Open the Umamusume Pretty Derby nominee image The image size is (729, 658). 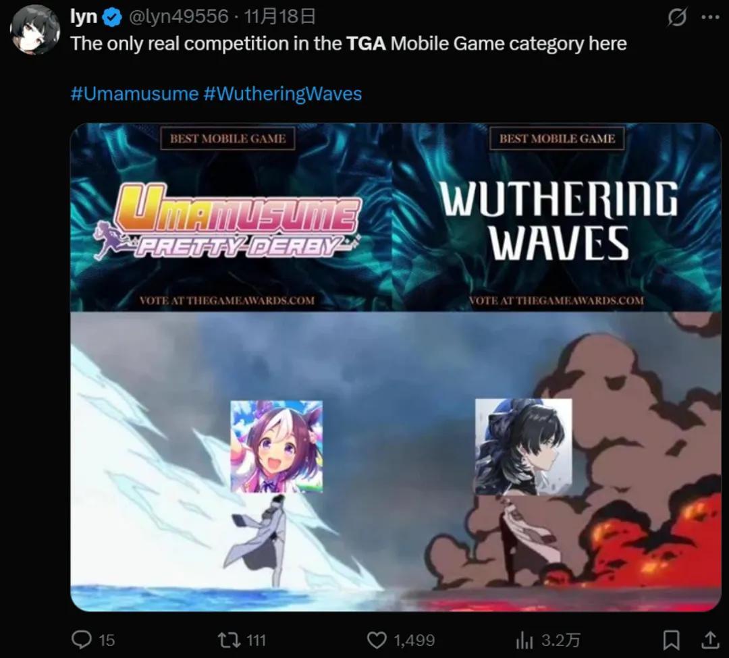[x=231, y=217]
